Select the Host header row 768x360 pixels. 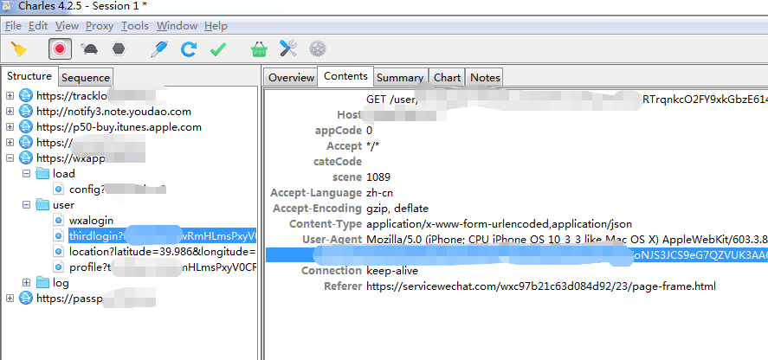pyautogui.click(x=517, y=114)
